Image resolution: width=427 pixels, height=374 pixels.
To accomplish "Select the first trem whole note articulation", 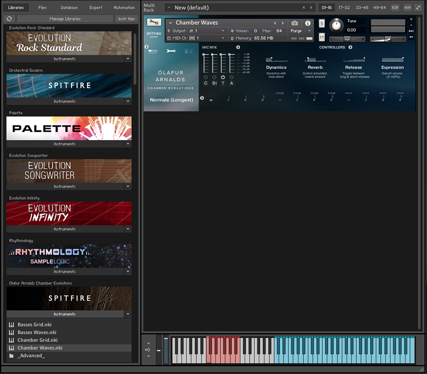I will [x=280, y=97].
